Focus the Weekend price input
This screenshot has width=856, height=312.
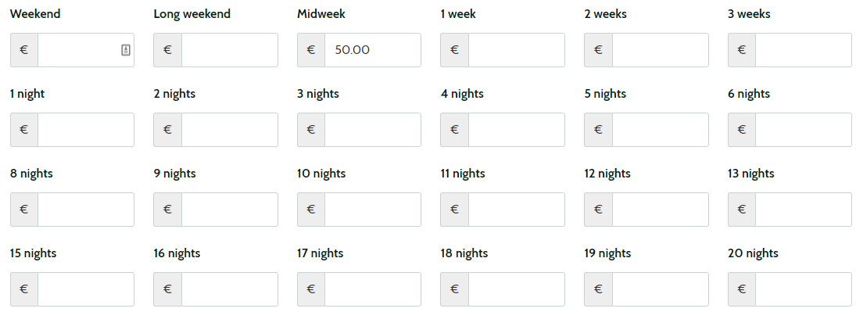(86, 50)
